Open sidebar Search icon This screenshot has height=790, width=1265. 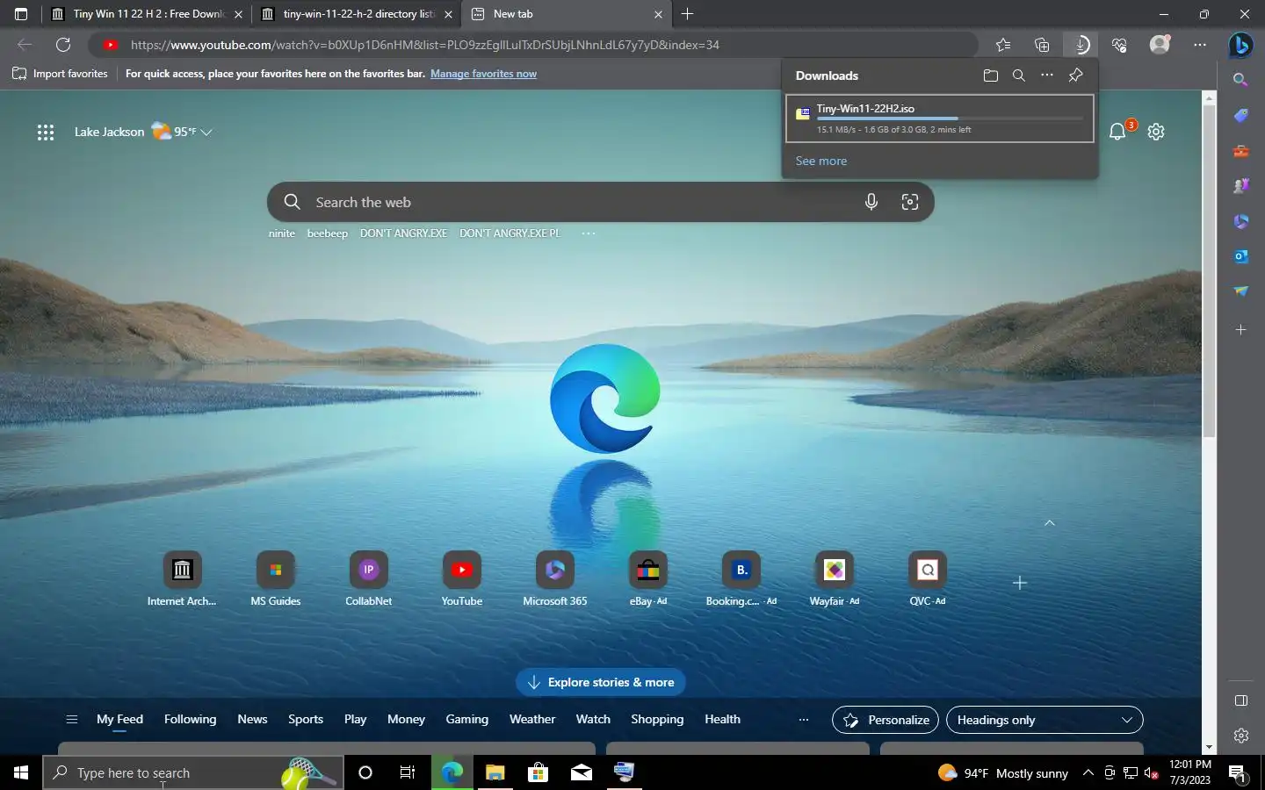tap(1240, 80)
